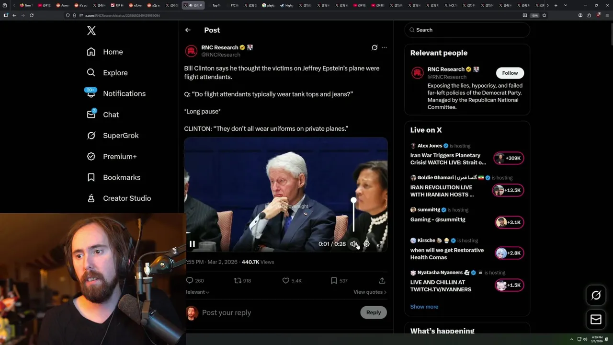
Task: Click the tracking protection shield icon
Action: [68, 15]
